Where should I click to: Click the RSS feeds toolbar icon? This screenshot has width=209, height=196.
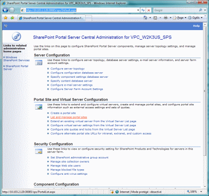click(x=155, y=18)
